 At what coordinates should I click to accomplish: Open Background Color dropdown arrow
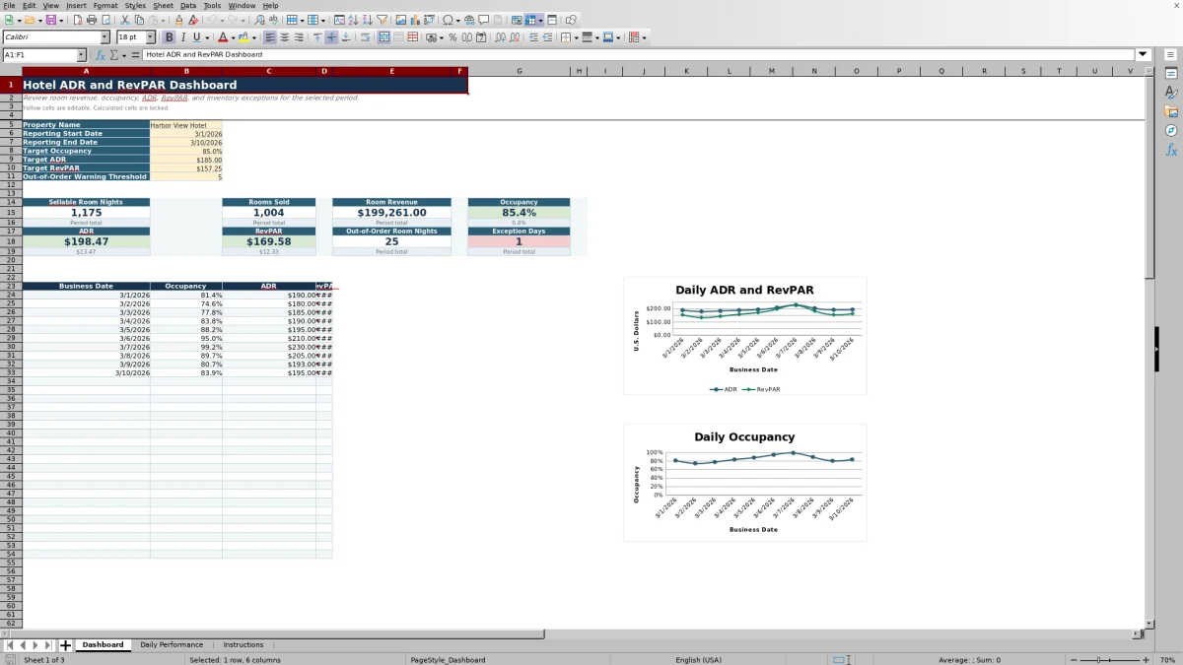tap(254, 37)
